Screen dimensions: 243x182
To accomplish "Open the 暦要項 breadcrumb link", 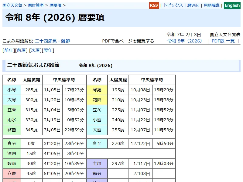I will point(56,5).
